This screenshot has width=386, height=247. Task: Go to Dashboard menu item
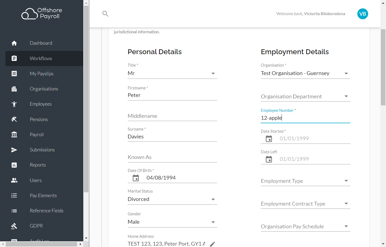44,43
